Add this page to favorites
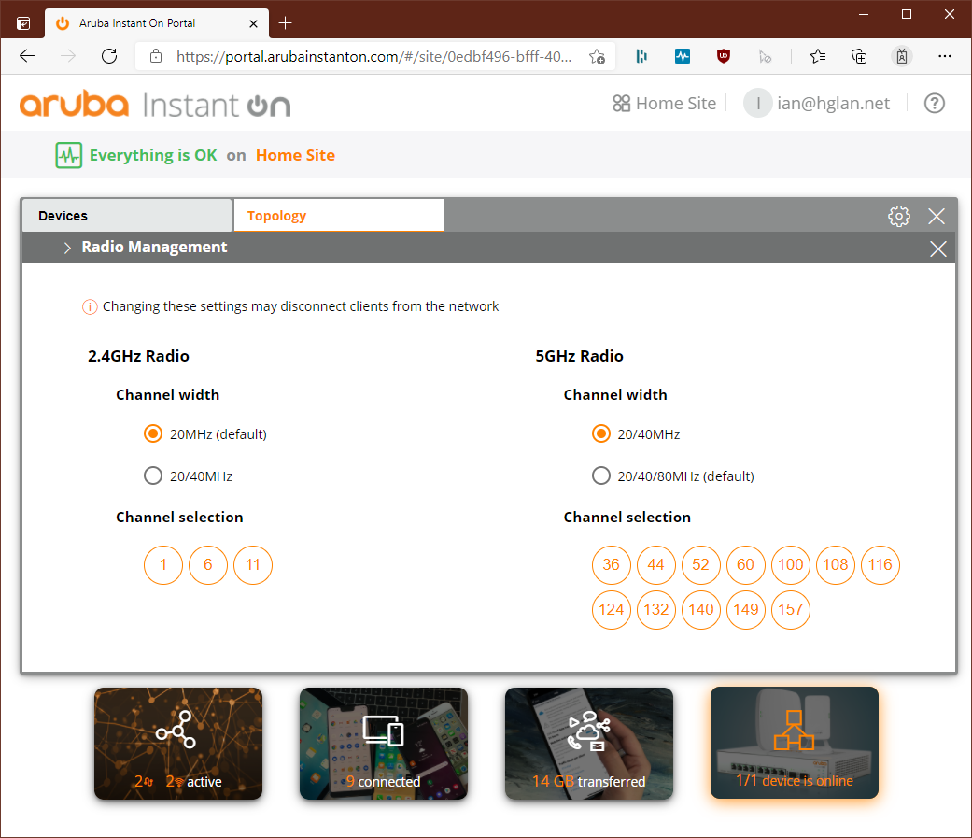Screen dimensions: 972x838 tap(597, 56)
